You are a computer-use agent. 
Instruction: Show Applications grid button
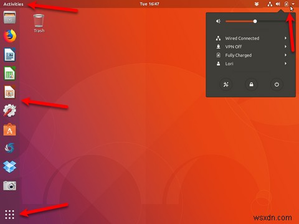click(9, 215)
